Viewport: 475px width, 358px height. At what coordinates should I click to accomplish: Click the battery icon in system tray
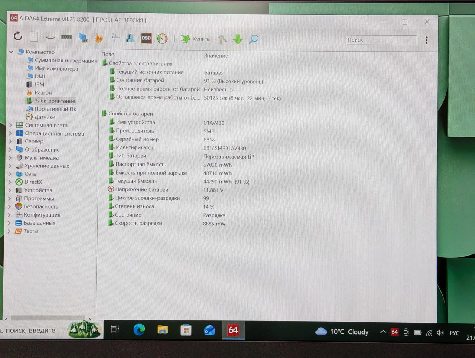(417, 332)
